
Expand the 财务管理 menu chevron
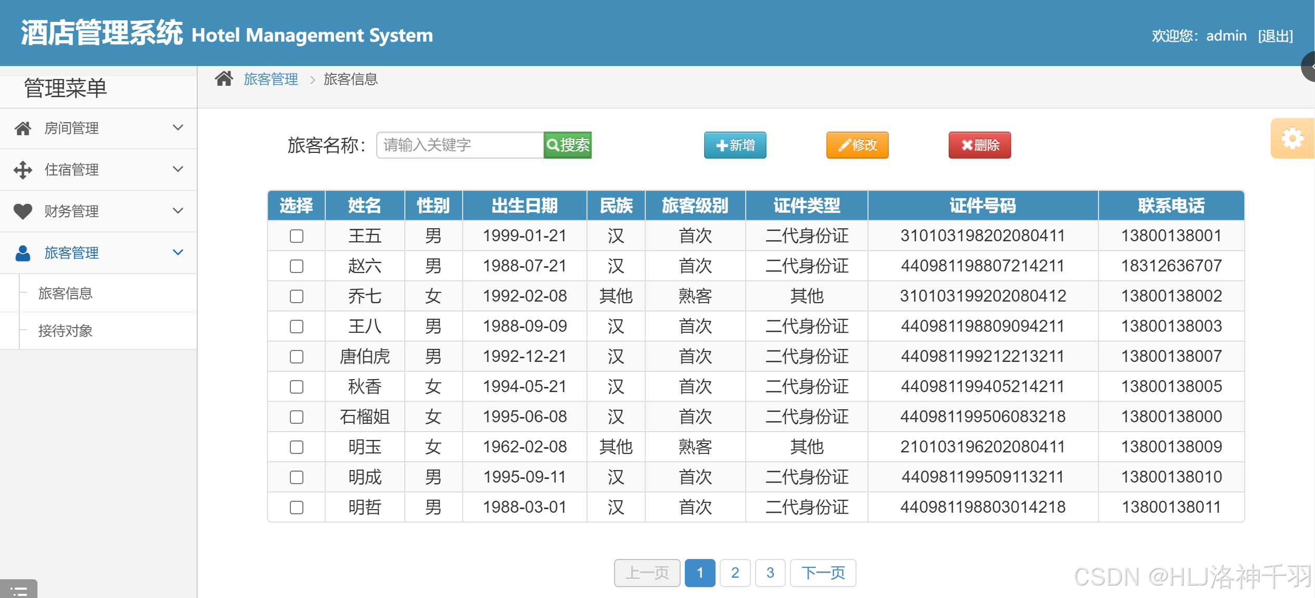point(178,211)
